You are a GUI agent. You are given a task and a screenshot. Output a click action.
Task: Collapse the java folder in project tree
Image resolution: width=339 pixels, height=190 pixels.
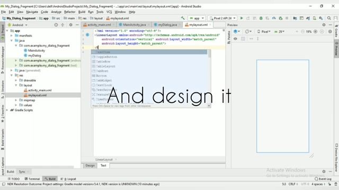(x=12, y=41)
